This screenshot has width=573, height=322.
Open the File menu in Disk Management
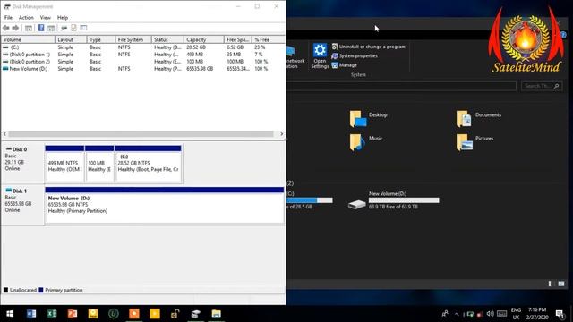pyautogui.click(x=8, y=18)
